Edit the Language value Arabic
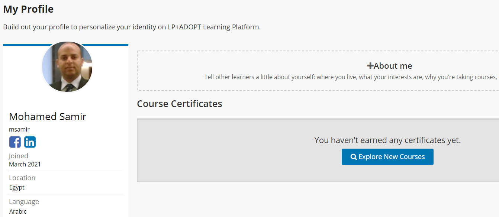The width and height of the screenshot is (499, 217). coord(18,211)
